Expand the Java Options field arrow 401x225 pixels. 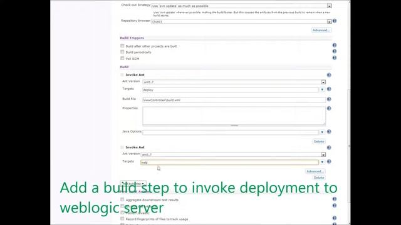tap(322, 132)
